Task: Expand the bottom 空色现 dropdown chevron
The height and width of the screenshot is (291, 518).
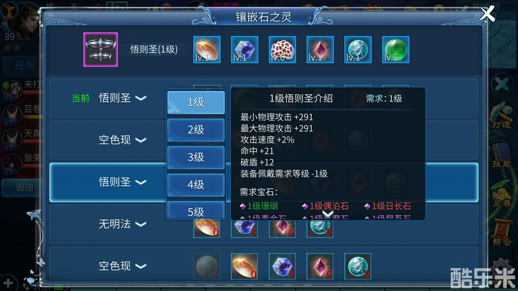Action: pyautogui.click(x=141, y=266)
